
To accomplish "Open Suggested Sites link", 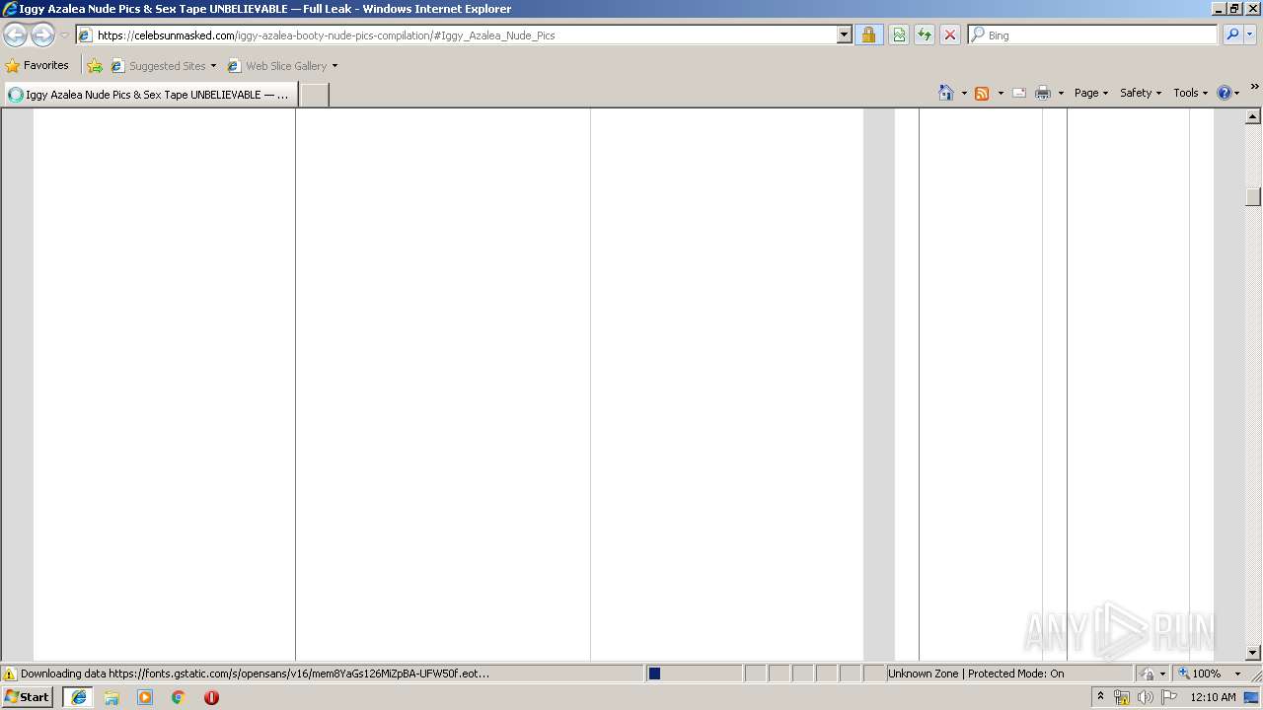I will 163,66.
